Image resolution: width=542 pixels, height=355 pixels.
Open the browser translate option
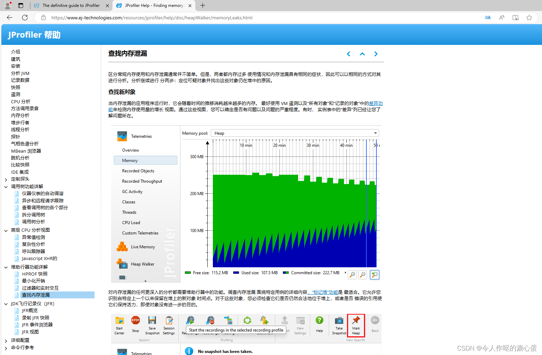pos(488,18)
